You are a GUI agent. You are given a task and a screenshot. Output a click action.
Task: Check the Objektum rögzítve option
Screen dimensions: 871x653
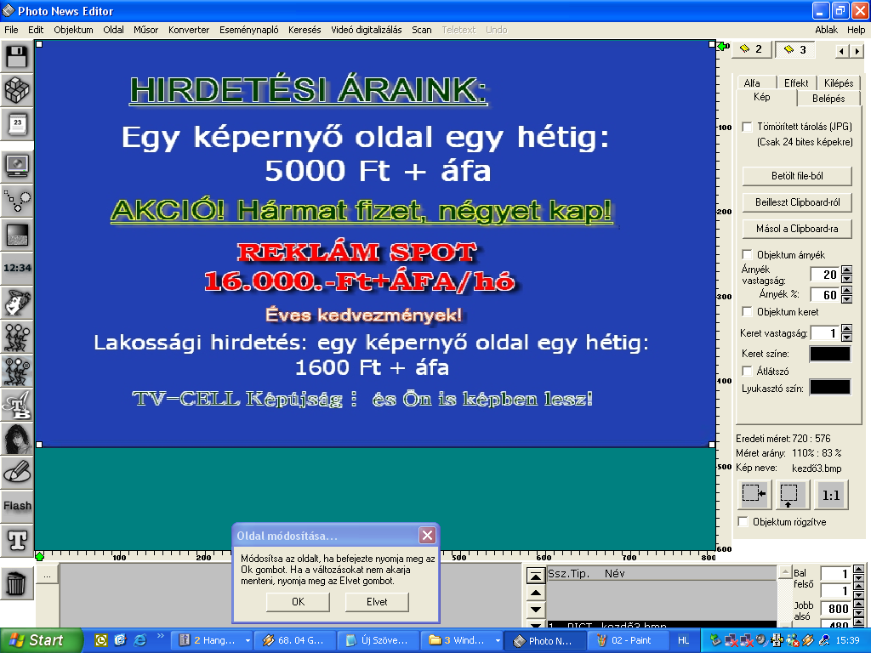coord(744,522)
